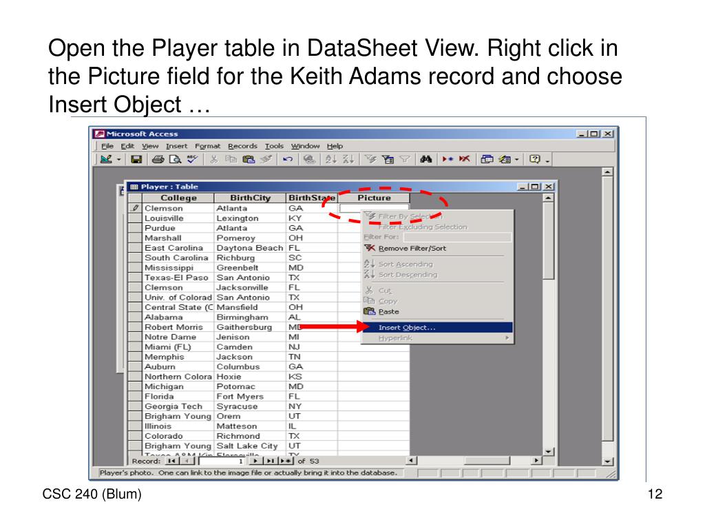Image resolution: width=705 pixels, height=529 pixels.
Task: Click the Print toolbar icon
Action: (158, 159)
